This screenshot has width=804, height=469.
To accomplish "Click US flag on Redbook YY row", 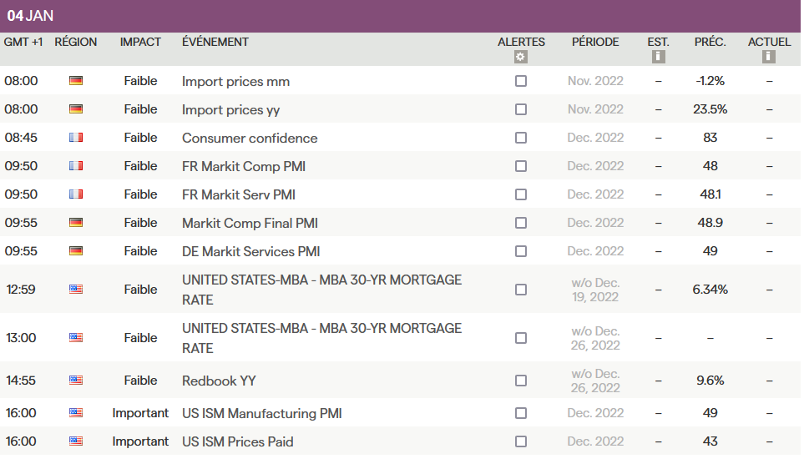I will (76, 381).
